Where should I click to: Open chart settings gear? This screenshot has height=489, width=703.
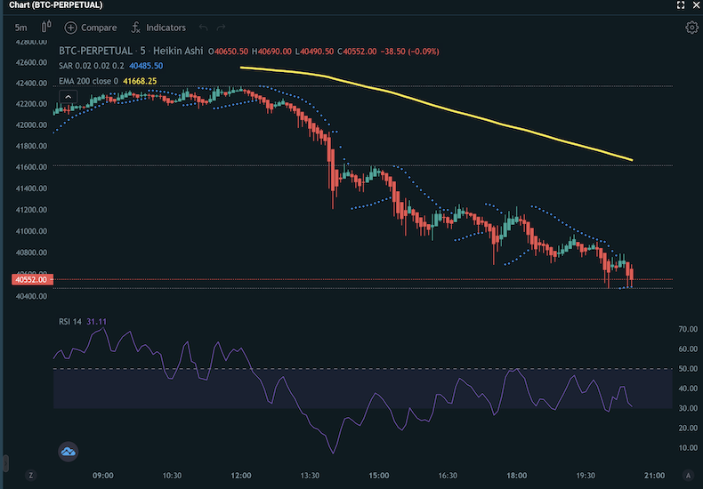pos(691,28)
